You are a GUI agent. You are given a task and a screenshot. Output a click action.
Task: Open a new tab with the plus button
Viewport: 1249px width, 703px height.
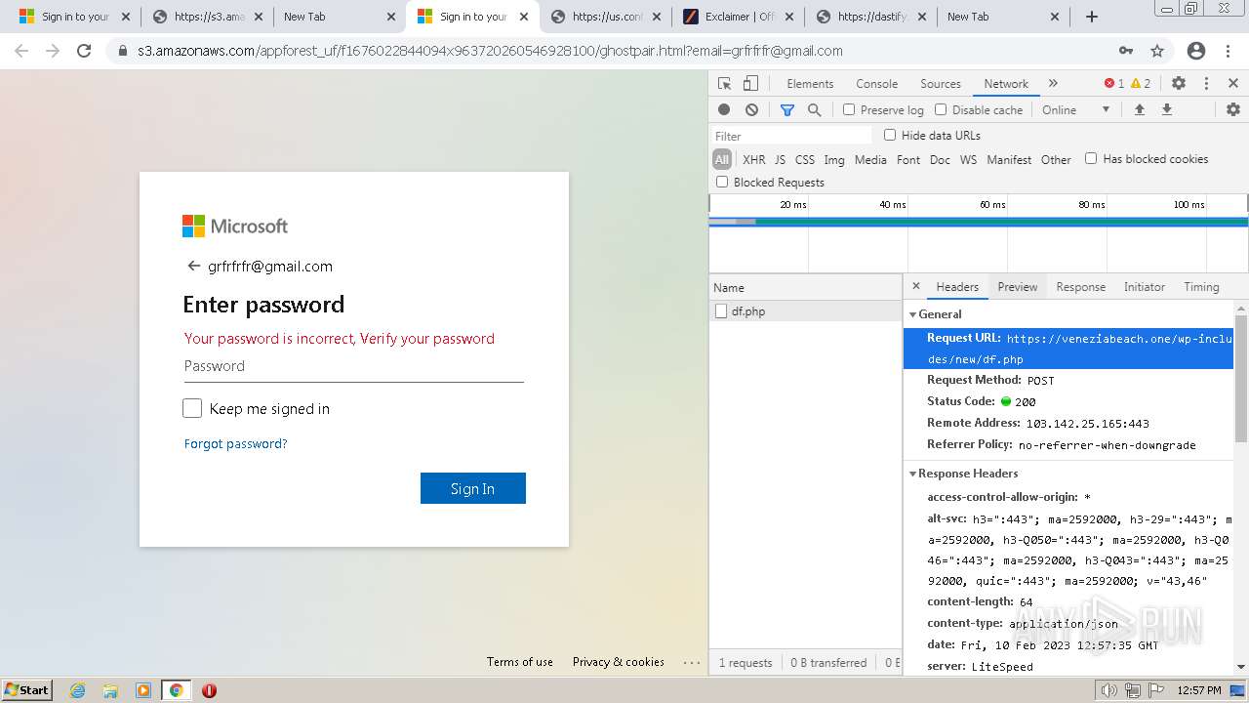(x=1092, y=17)
